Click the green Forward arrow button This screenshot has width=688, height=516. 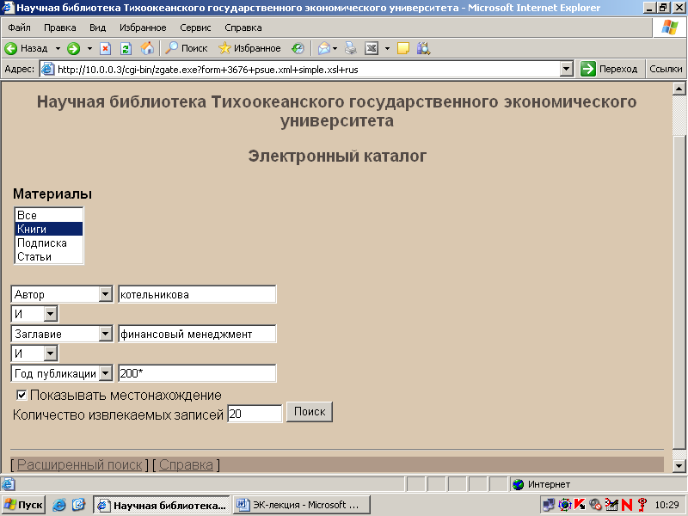pos(73,48)
